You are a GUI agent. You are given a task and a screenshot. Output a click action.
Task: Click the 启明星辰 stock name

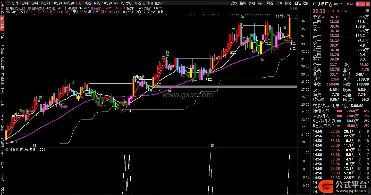click(321, 4)
